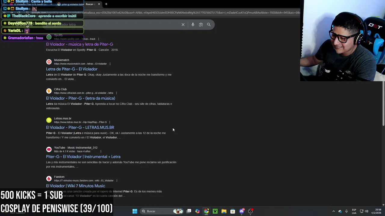Open more options for Letras.mus.br result
This screenshot has width=385, height=216.
(x=109, y=122)
